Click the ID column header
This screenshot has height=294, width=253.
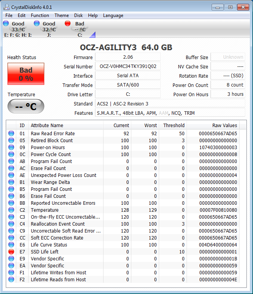(x=22, y=126)
